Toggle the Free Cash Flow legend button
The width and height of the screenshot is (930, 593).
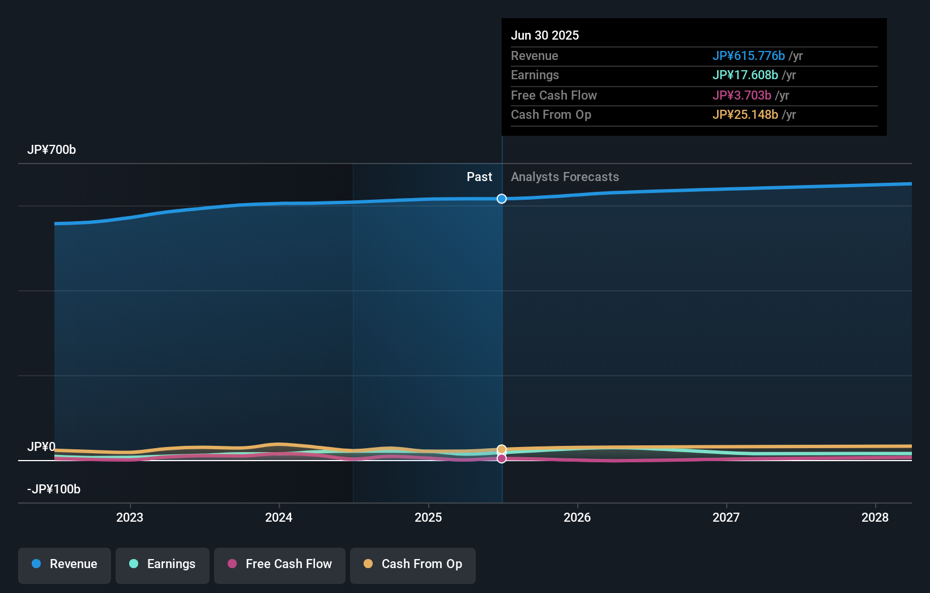pos(280,565)
